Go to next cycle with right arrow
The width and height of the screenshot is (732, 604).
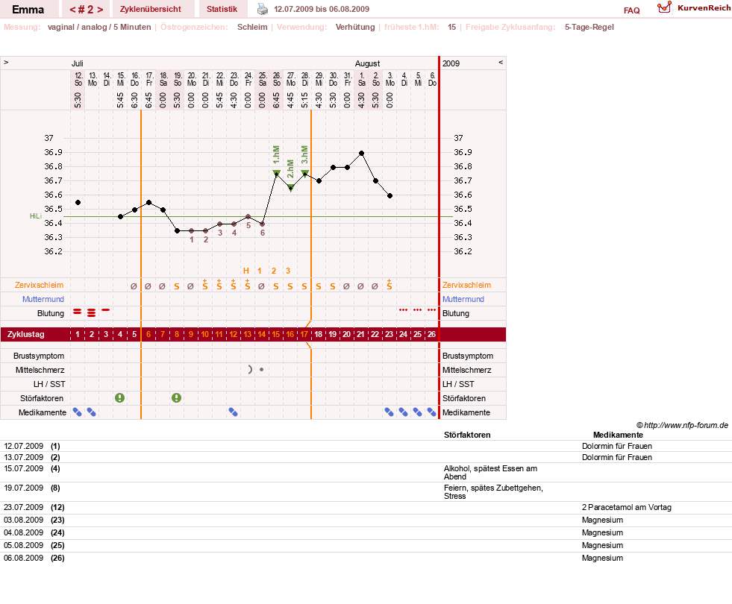[x=101, y=10]
